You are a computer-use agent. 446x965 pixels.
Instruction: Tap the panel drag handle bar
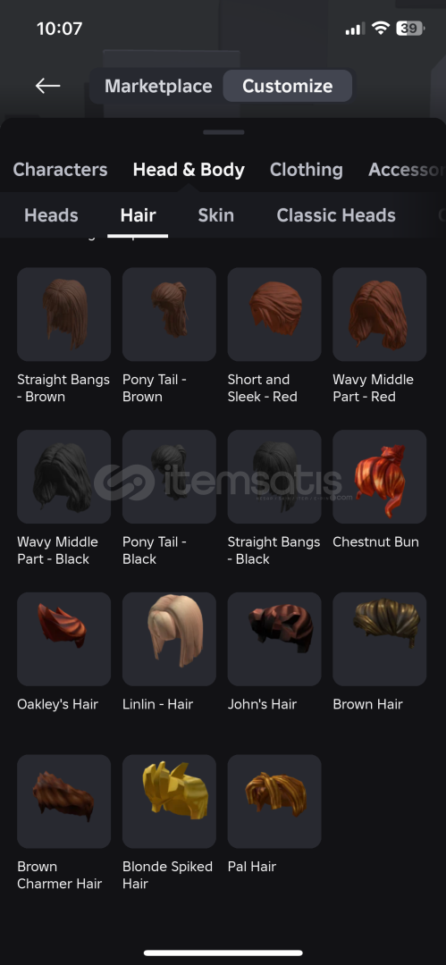pyautogui.click(x=223, y=131)
